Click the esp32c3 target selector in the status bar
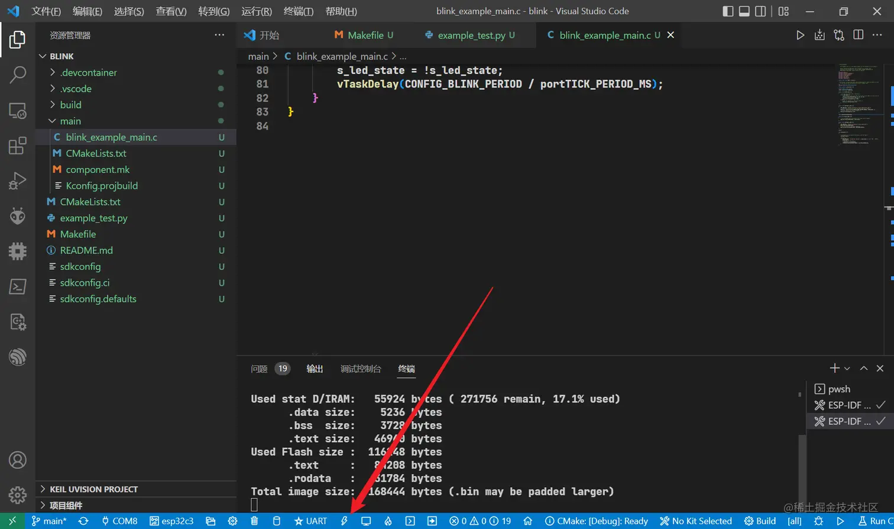 click(x=171, y=521)
